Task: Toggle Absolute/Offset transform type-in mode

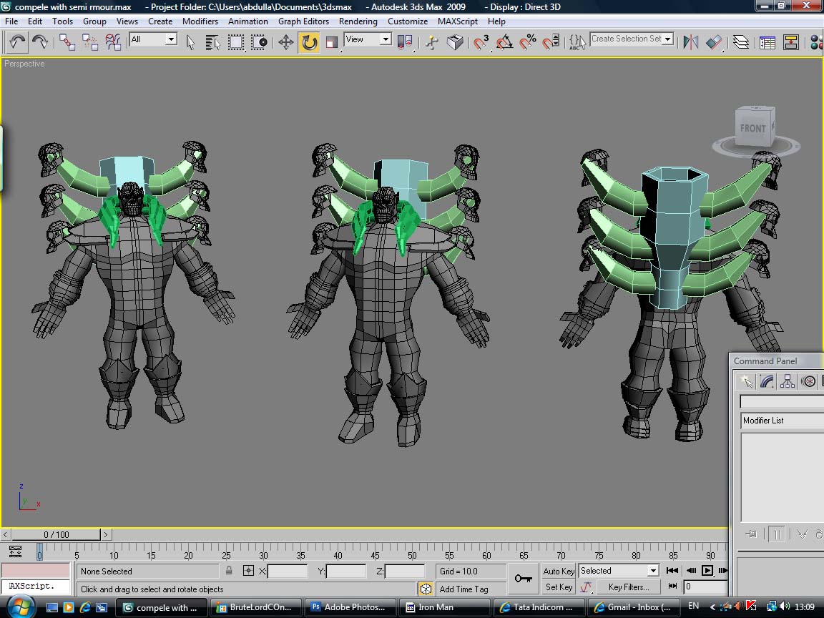Action: (x=248, y=571)
